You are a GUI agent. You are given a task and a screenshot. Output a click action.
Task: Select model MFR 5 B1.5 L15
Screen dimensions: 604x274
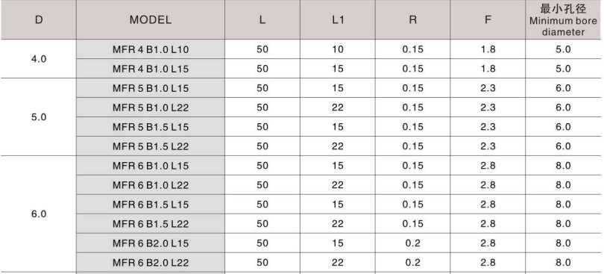(151, 127)
